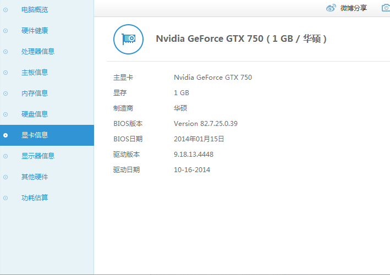Click the graphics card icon in header
The image size is (390, 275).
coord(128,39)
